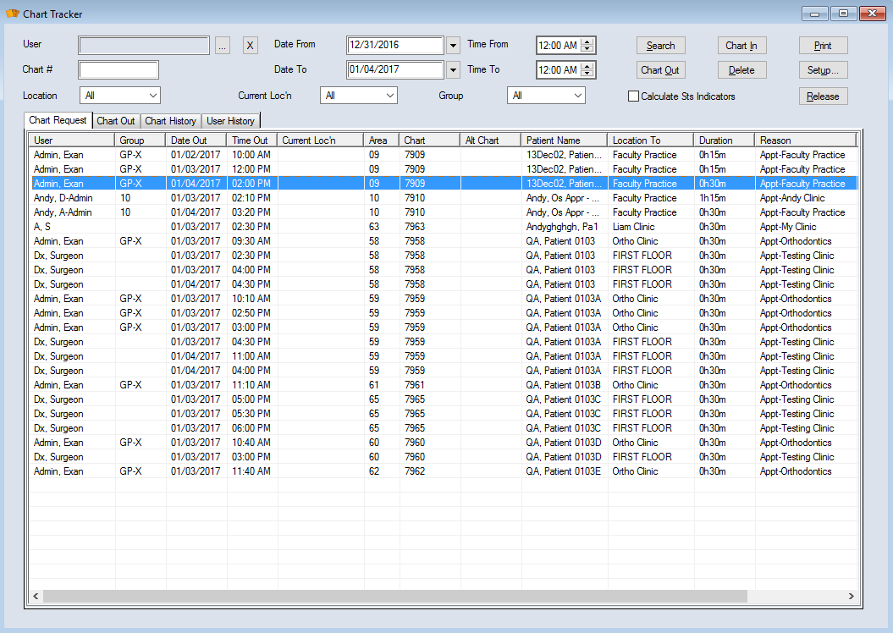This screenshot has height=633, width=893.
Task: Open the Date To calendar dropdown
Action: click(x=453, y=70)
